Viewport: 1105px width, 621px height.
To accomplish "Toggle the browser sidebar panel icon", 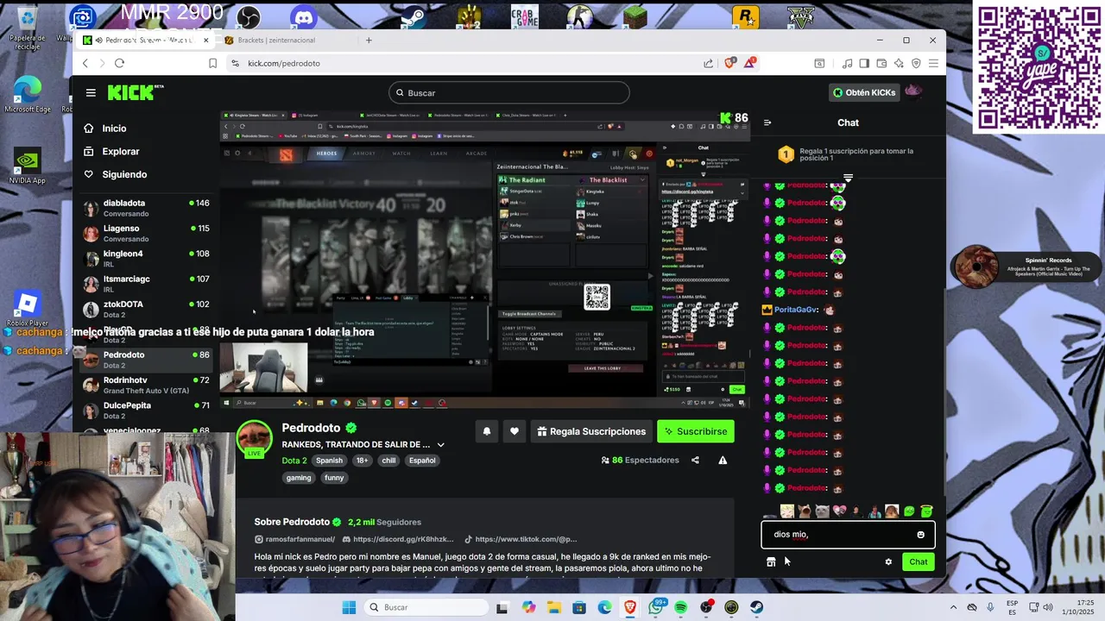I will tap(865, 63).
